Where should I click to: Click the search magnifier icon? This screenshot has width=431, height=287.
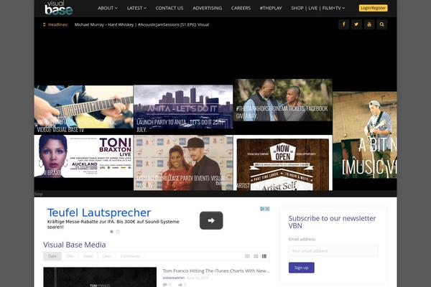[x=382, y=24]
